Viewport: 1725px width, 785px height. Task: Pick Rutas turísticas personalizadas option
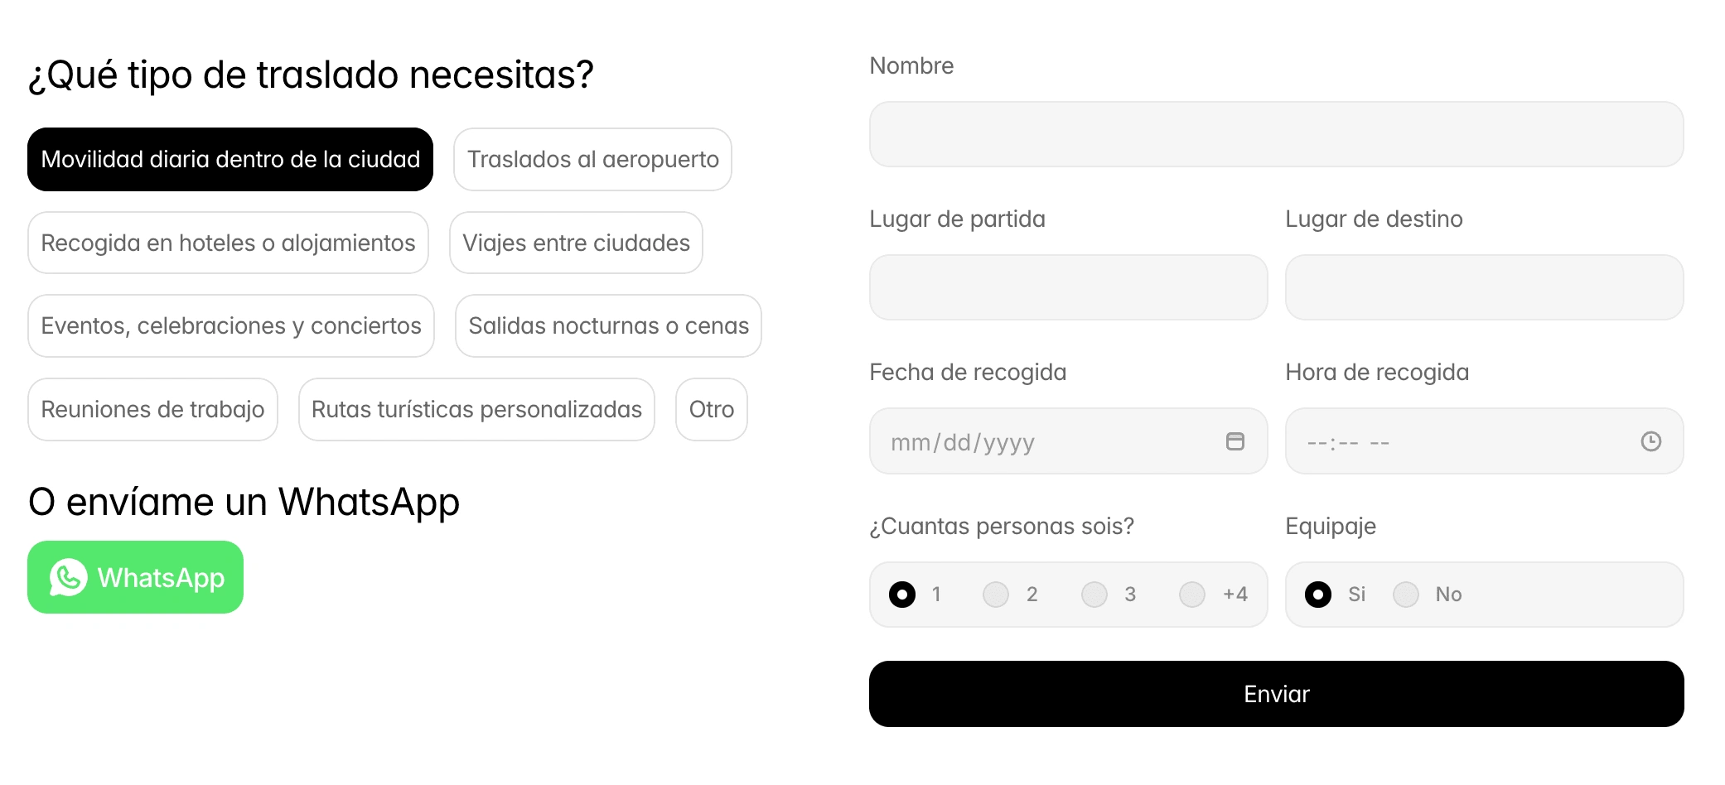[476, 409]
